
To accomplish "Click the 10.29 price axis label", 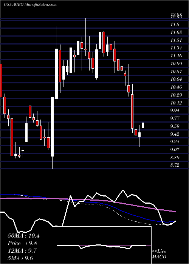I will point(176,95).
